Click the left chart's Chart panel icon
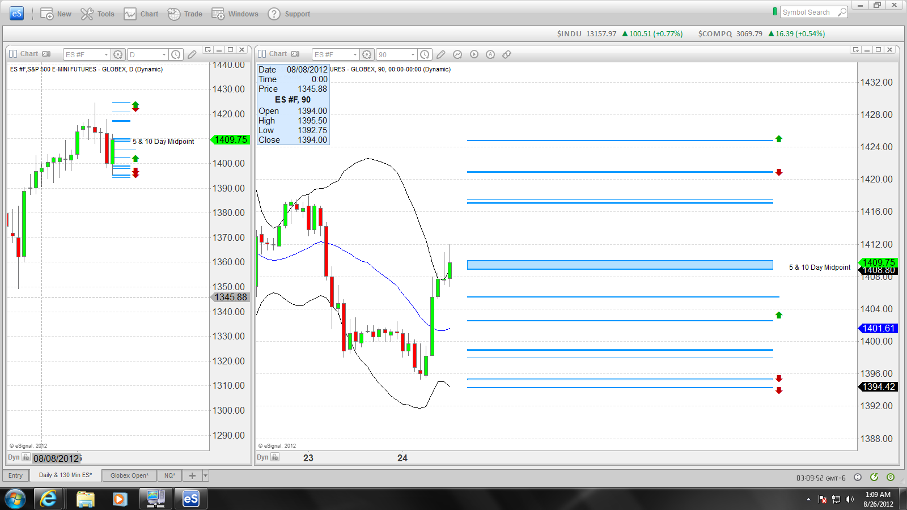Viewport: 907px width, 510px height. pyautogui.click(x=13, y=54)
